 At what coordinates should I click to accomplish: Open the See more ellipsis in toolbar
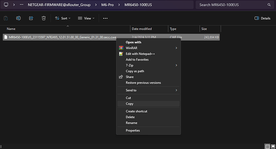pyautogui.click(x=105, y=18)
